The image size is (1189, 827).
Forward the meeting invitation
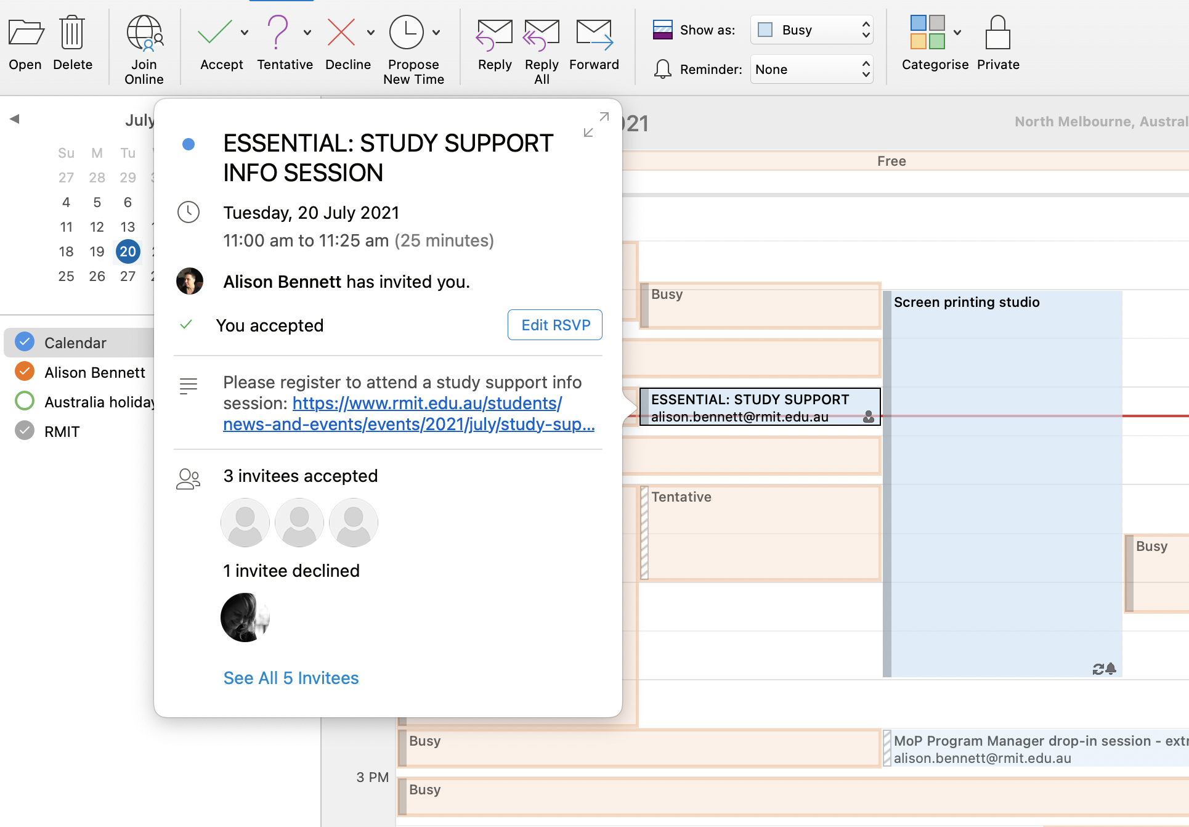point(594,43)
